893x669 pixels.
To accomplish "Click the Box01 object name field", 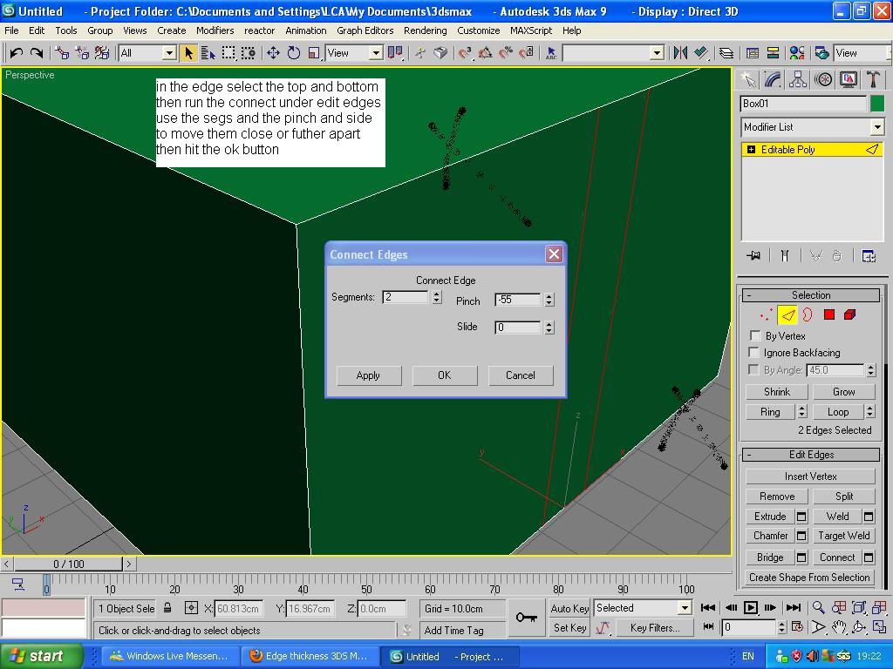I will [803, 104].
